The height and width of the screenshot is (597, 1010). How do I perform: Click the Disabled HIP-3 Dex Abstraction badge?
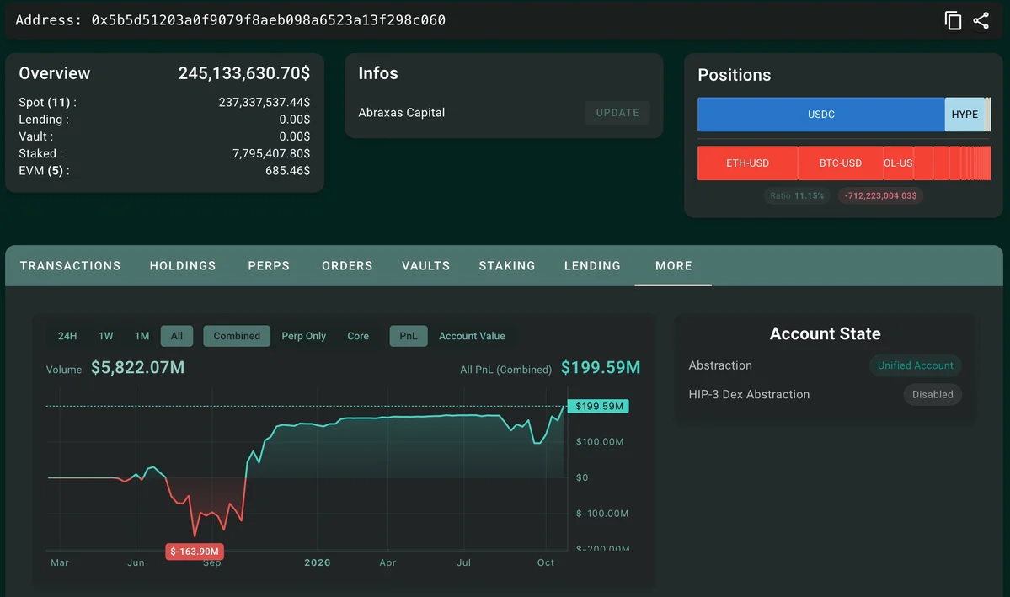point(932,395)
